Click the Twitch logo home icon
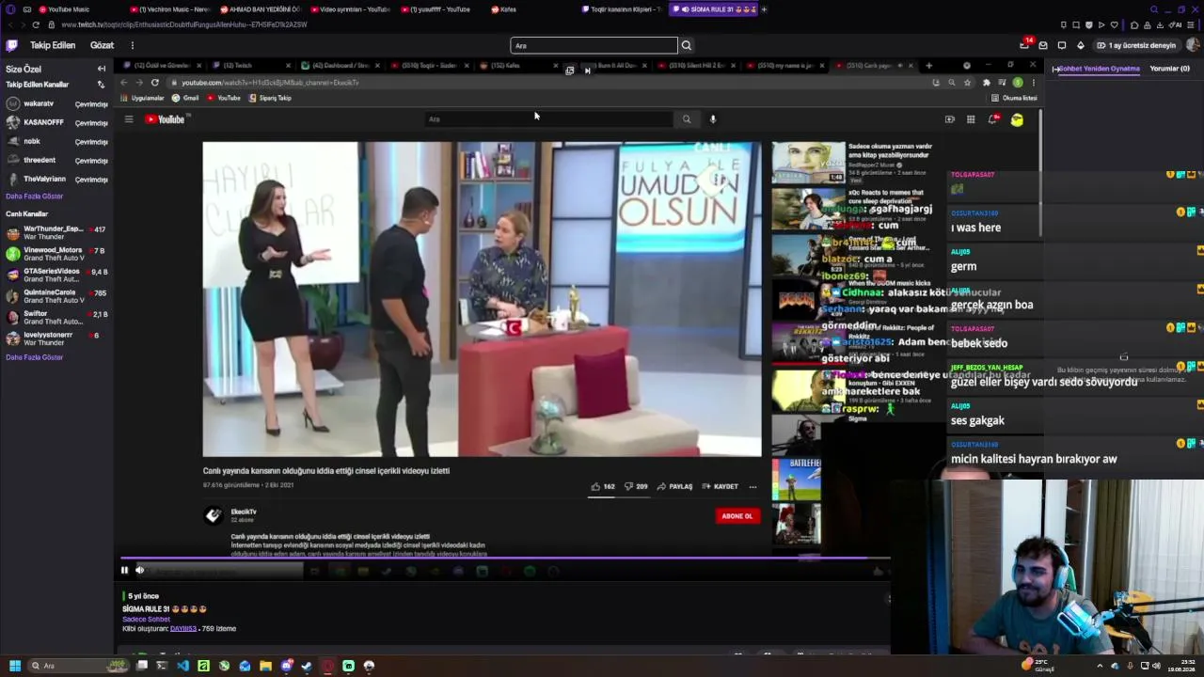The height and width of the screenshot is (677, 1204). 11,45
